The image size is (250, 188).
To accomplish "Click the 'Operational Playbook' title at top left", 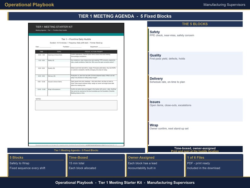I will coord(29,5).
